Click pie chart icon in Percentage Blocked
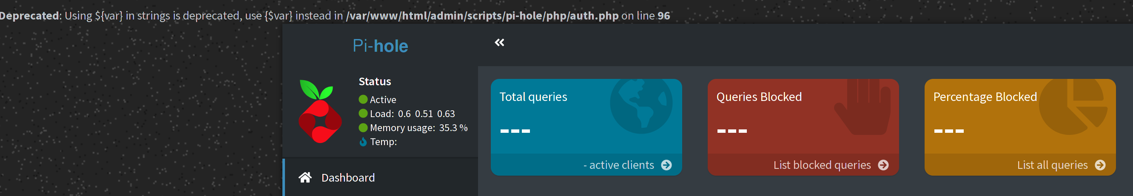The image size is (1133, 196). click(1073, 107)
